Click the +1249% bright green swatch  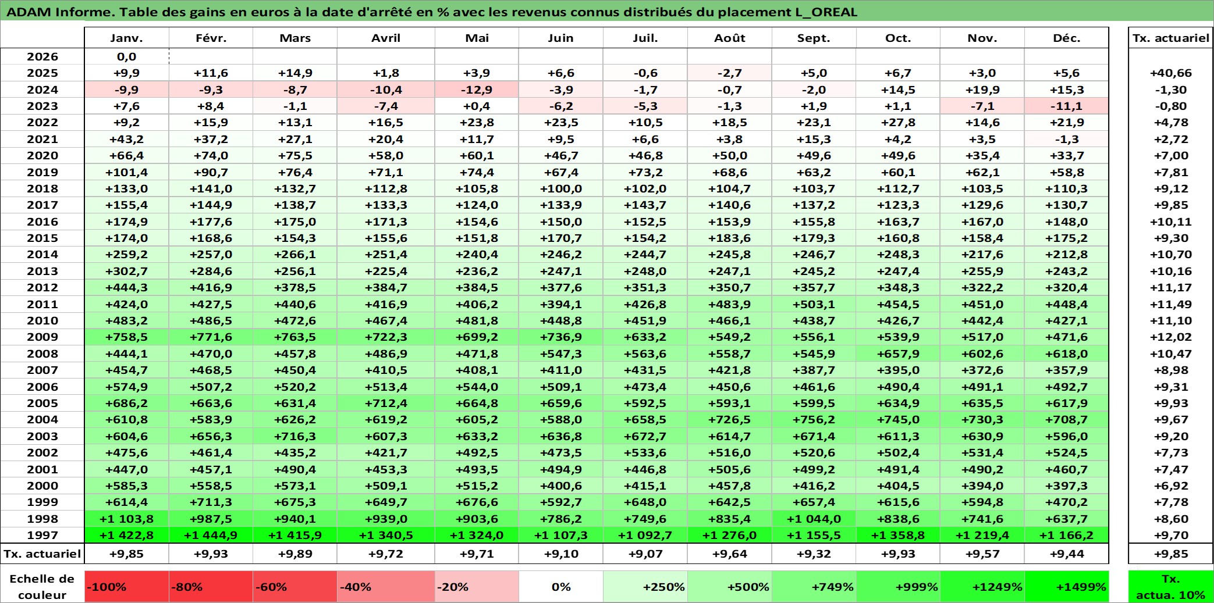pyautogui.click(x=982, y=587)
